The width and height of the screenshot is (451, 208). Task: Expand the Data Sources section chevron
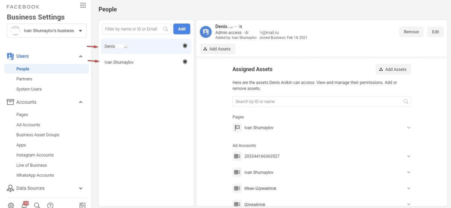81,189
